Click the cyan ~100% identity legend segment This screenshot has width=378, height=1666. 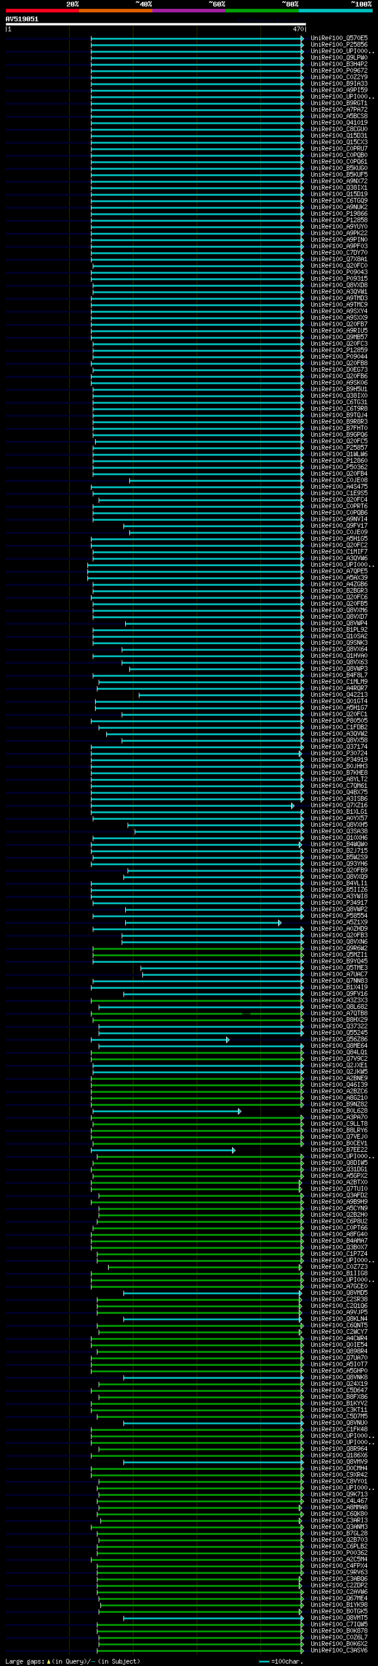point(335,11)
